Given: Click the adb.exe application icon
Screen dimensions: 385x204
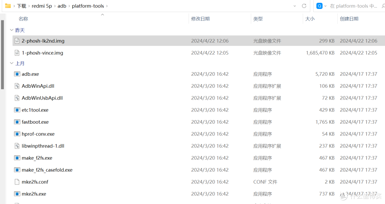Looking at the screenshot, I should (17, 74).
